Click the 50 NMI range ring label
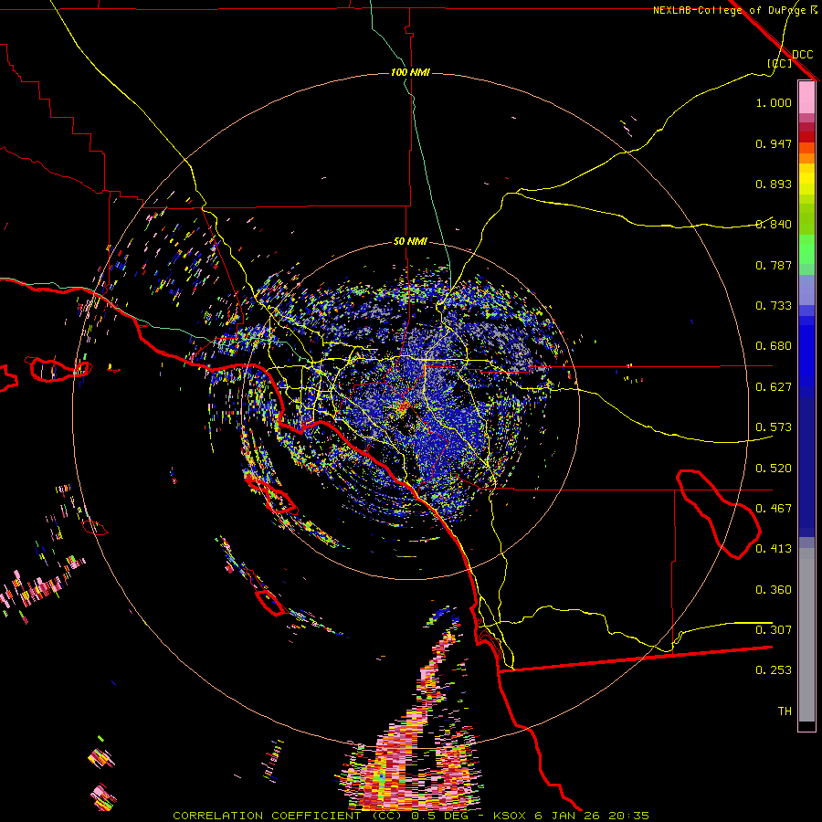Viewport: 822px width, 822px height. tap(410, 242)
